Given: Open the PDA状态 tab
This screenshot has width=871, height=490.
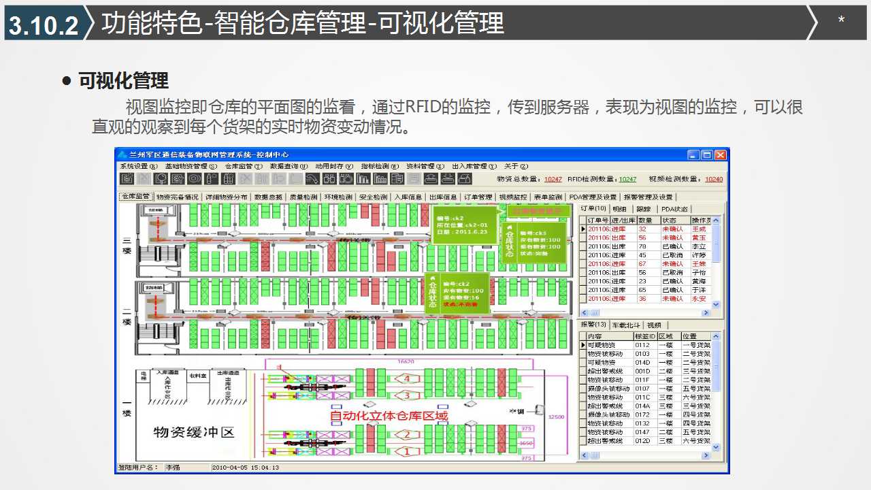Looking at the screenshot, I should click(x=674, y=209).
